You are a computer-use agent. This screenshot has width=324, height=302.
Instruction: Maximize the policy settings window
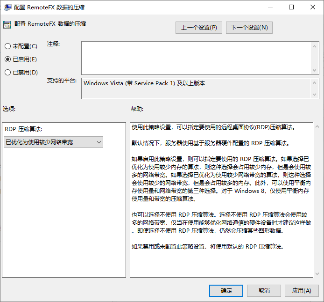(291, 7)
